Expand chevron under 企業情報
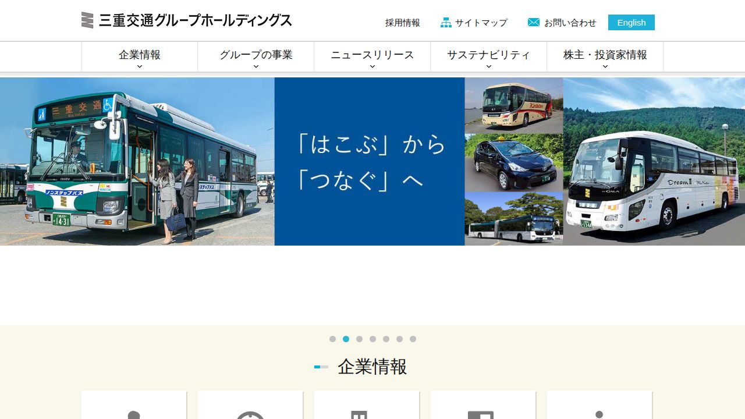This screenshot has height=419, width=745. [x=140, y=66]
